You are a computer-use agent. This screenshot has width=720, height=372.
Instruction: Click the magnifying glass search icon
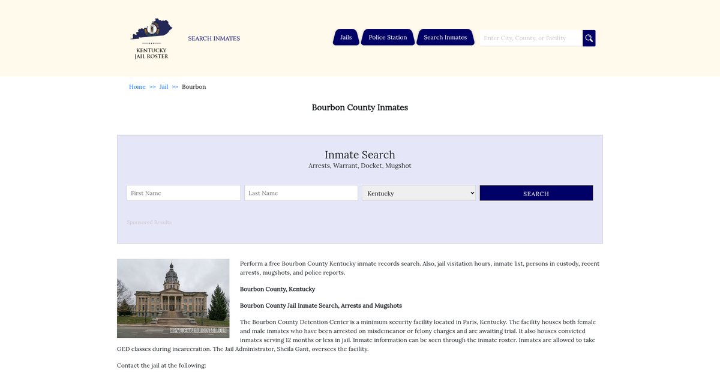589,38
